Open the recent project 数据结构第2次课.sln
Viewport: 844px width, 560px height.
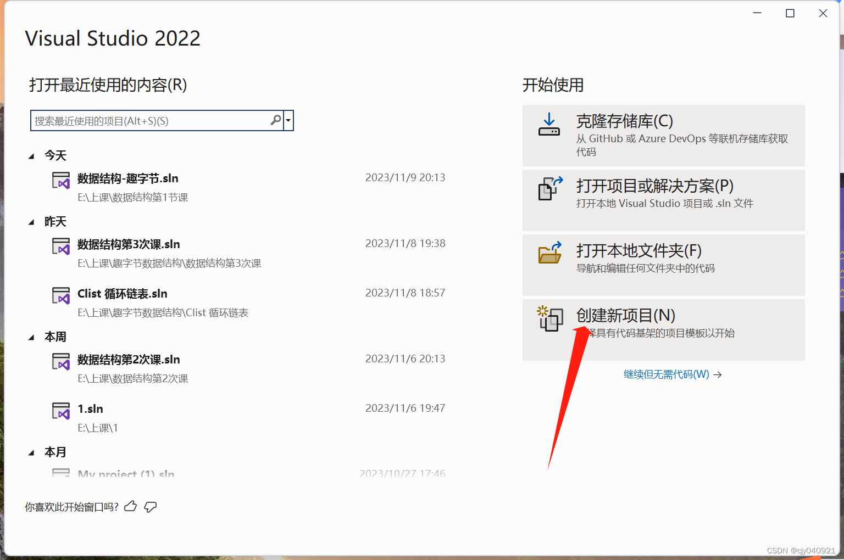(128, 360)
